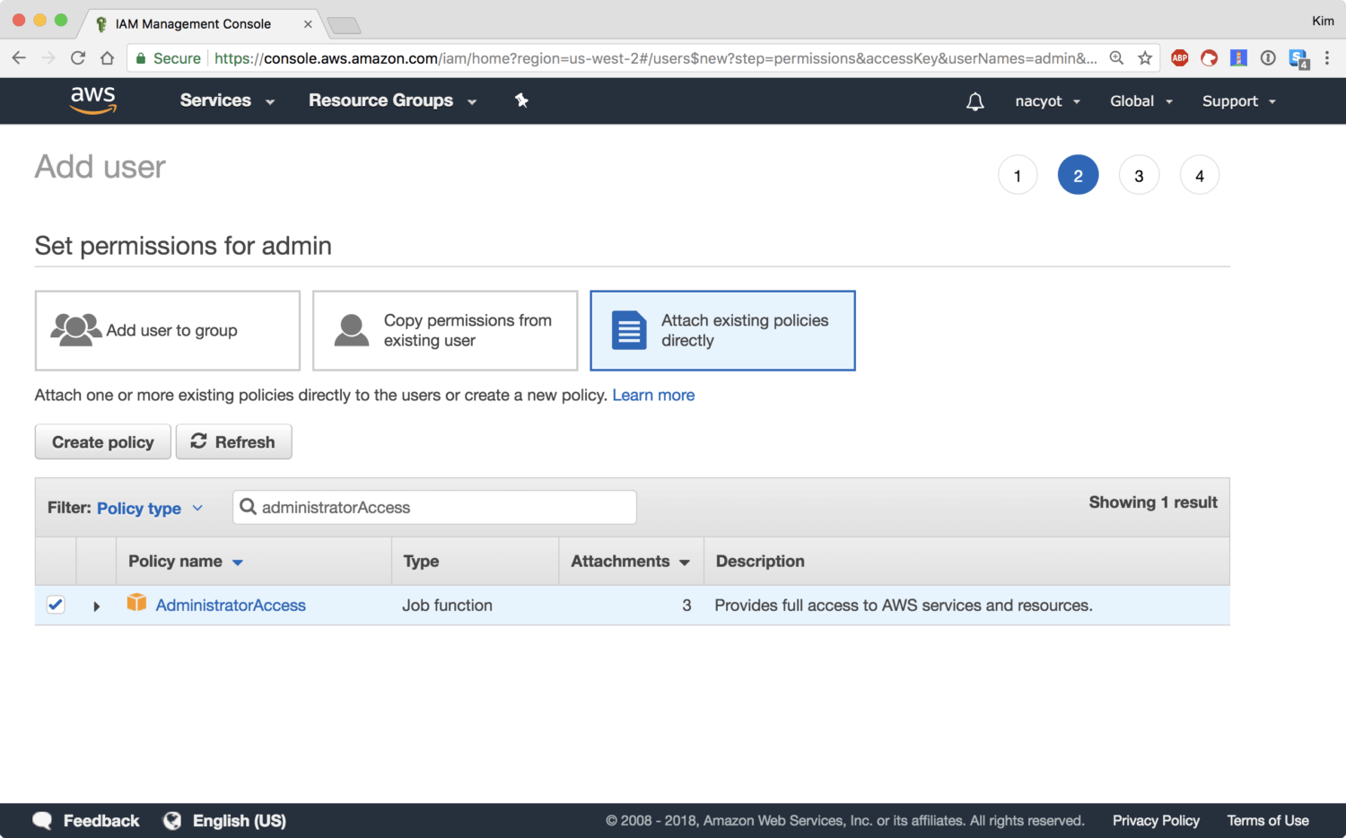The width and height of the screenshot is (1346, 838).
Task: Expand the Resource Groups menu
Action: click(x=391, y=100)
